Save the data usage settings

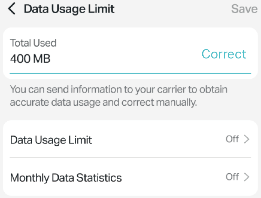pos(244,9)
